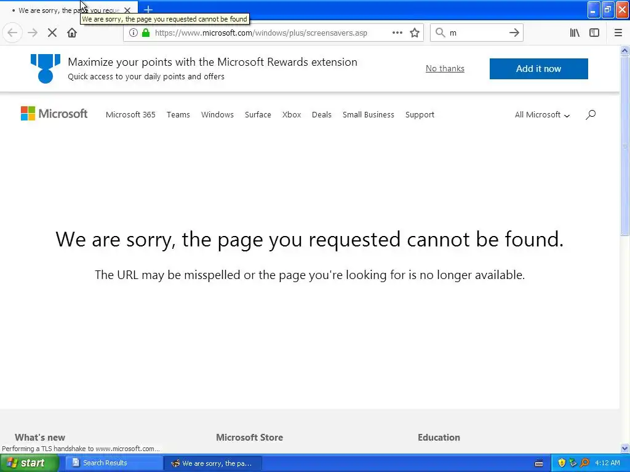Screen dimensions: 630x472
Task: Open the Firefox hamburger menu
Action: (x=618, y=33)
